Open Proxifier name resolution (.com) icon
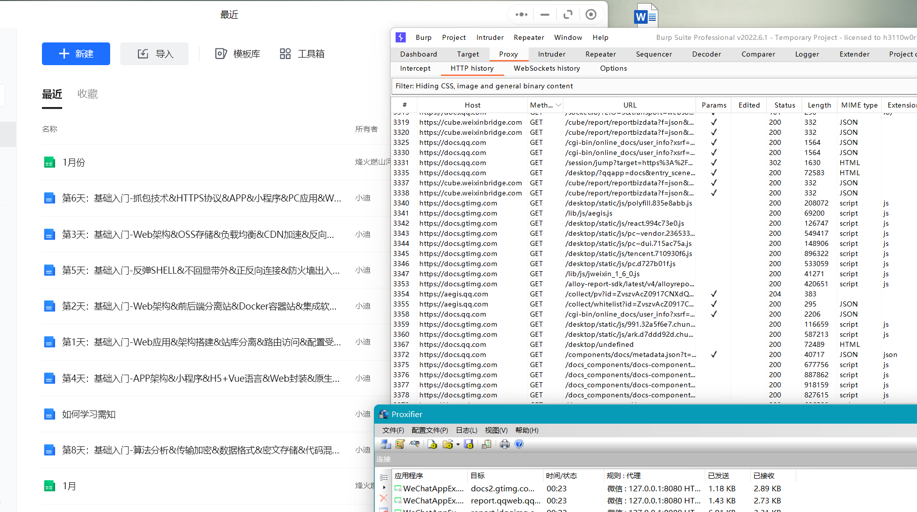This screenshot has width=917, height=512. [415, 444]
